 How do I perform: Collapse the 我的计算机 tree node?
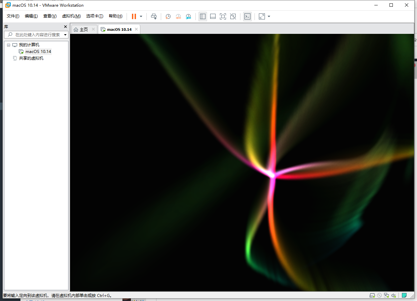tap(8, 45)
